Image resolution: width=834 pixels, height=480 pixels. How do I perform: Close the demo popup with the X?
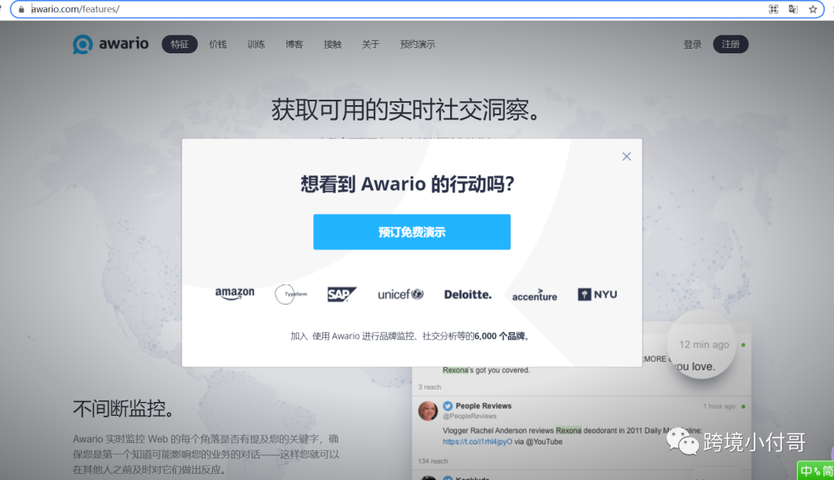[x=626, y=156]
